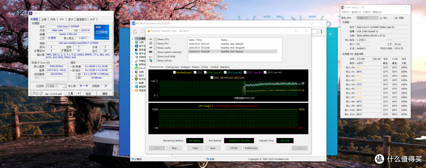Image resolution: width=426 pixels, height=168 pixels.
Task: Toggle CPU Core #1 graph checkbox
Action: tap(205, 72)
